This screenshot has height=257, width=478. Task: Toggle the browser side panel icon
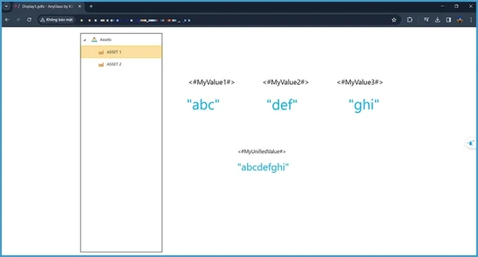[x=448, y=19]
